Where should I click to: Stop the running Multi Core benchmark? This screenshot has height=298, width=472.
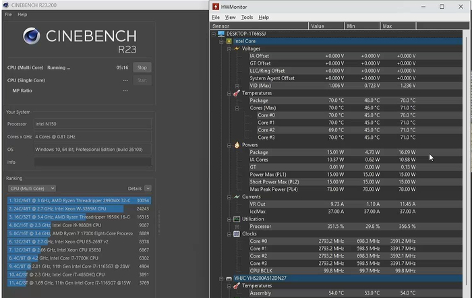click(x=142, y=67)
